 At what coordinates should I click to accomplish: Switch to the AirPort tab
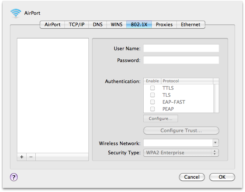click(52, 25)
